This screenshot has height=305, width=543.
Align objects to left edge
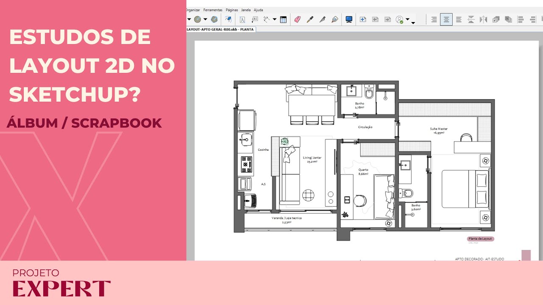tap(521, 19)
